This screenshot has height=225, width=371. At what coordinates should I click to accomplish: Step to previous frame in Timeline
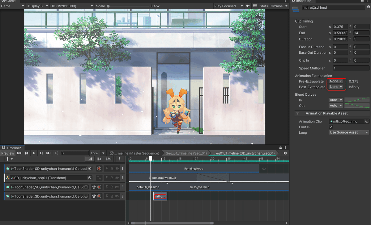27,153
